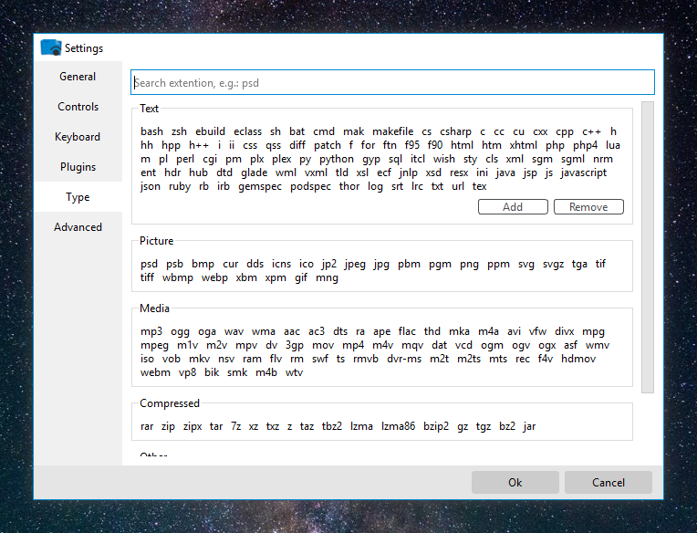Select the zipx extension in Compressed
The image size is (697, 533).
coord(192,427)
